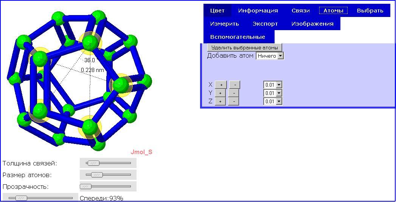Open the Информация menu
This screenshot has width=396, height=202.
pyautogui.click(x=258, y=11)
